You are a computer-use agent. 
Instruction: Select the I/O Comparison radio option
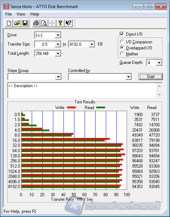122,42
